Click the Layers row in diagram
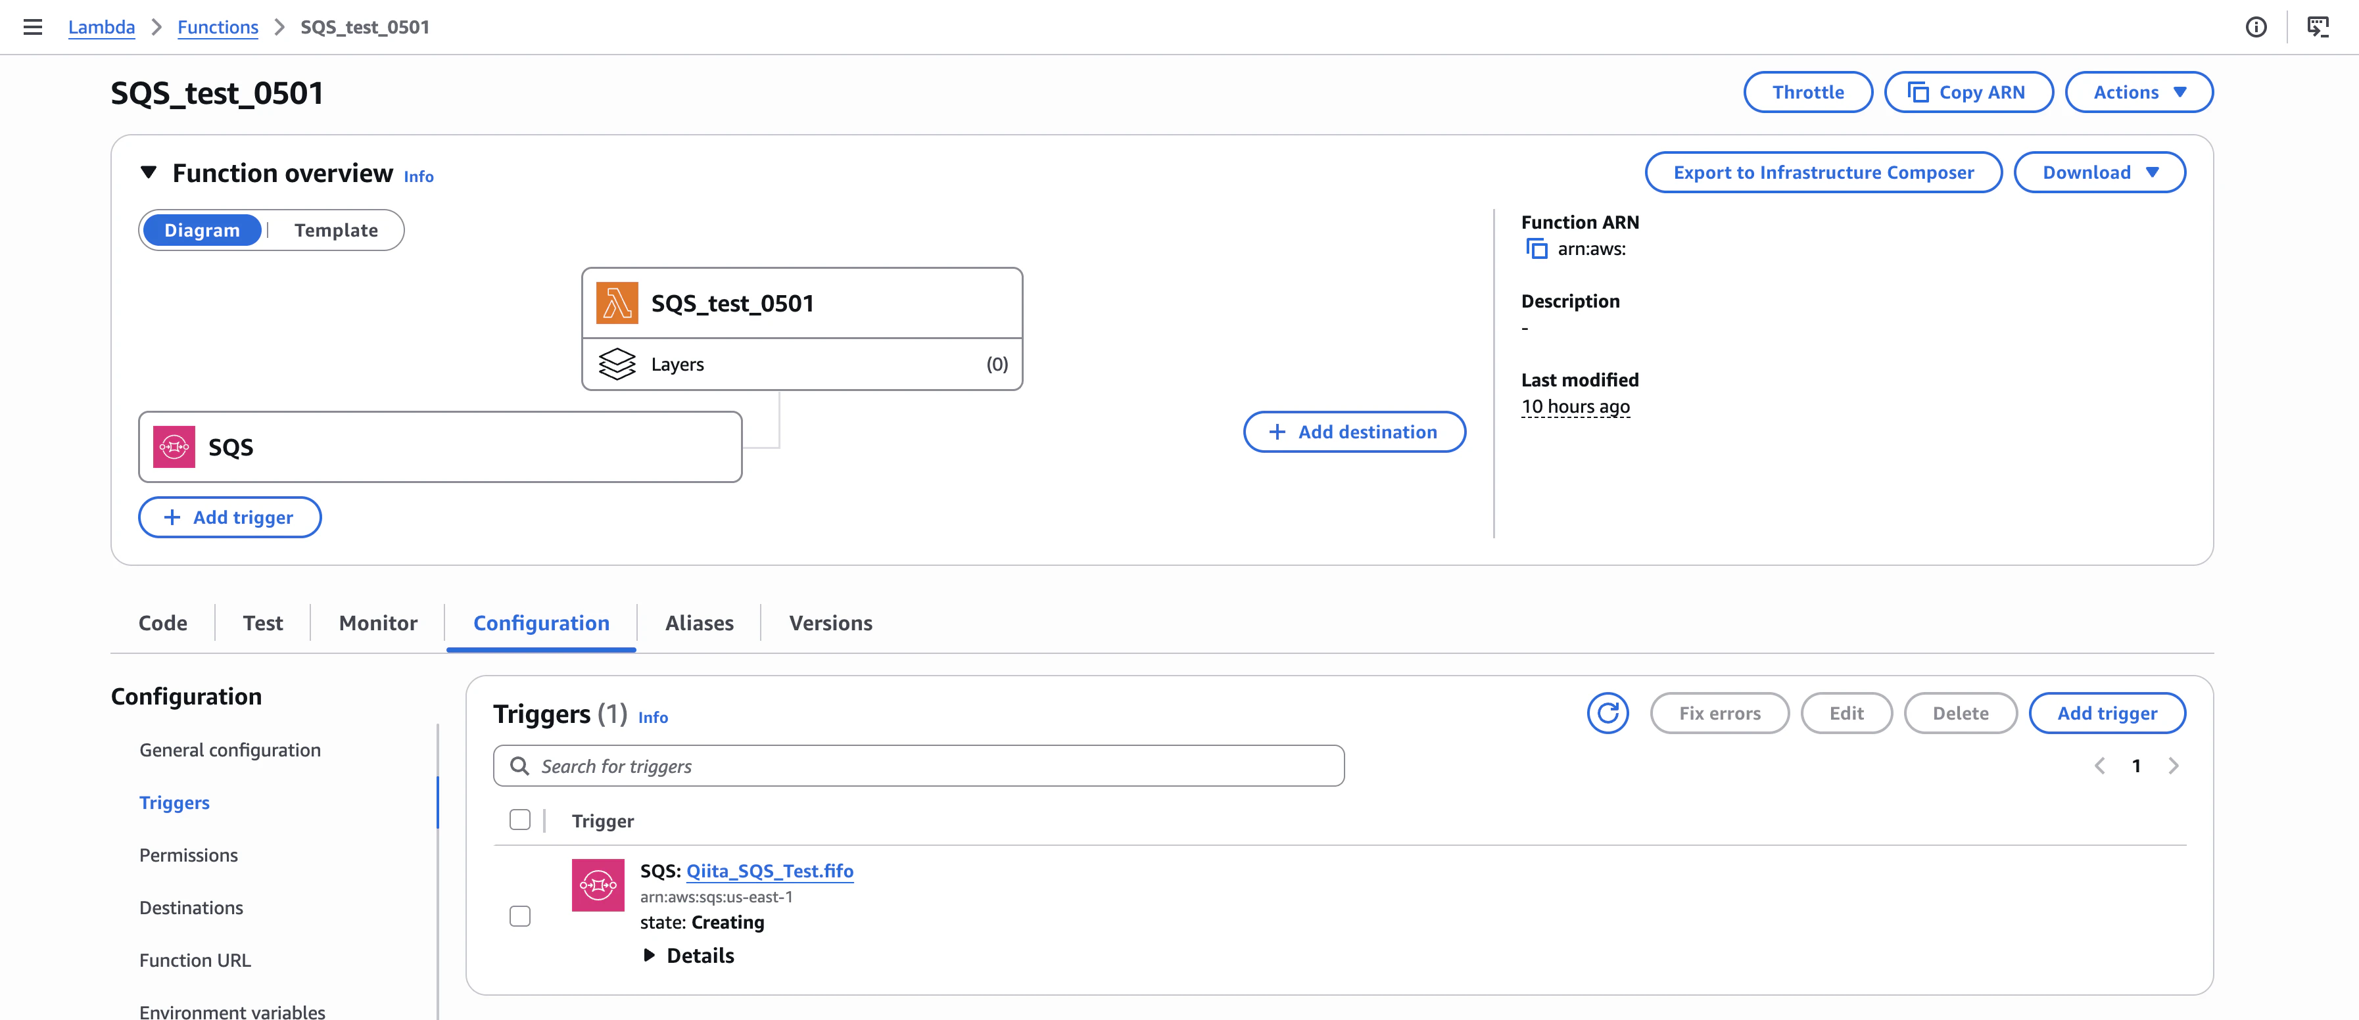2359x1020 pixels. click(802, 364)
